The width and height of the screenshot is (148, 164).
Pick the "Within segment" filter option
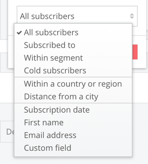(73, 58)
